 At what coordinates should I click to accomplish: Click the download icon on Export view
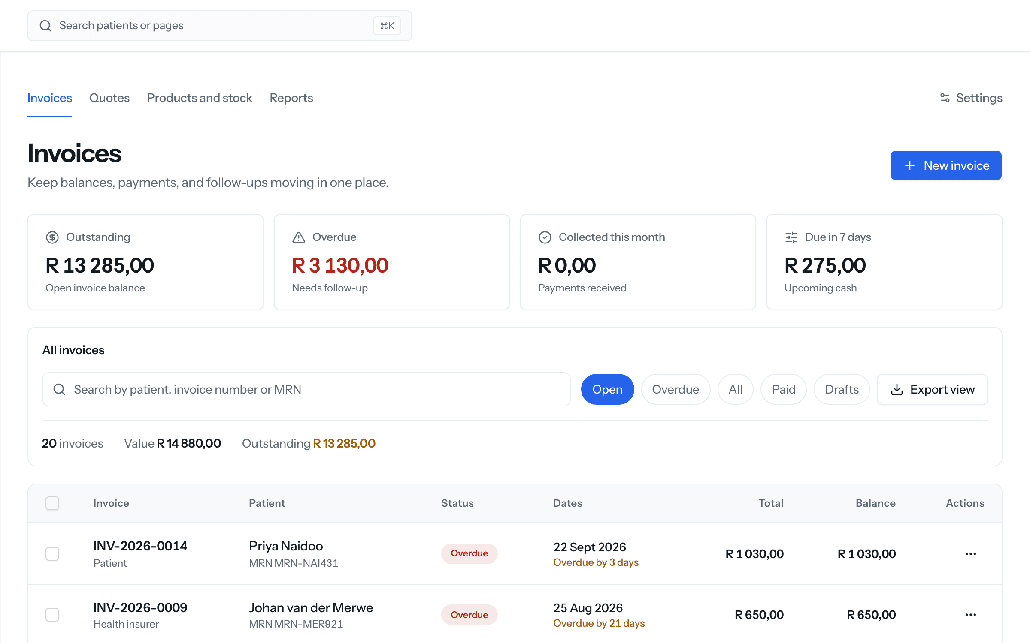pyautogui.click(x=897, y=389)
